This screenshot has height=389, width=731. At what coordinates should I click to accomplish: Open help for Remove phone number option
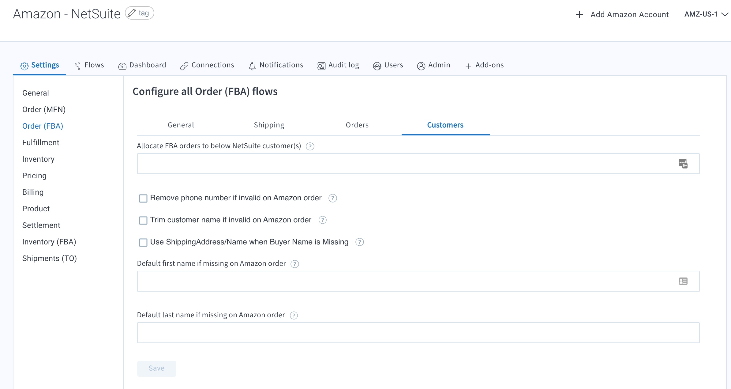pyautogui.click(x=333, y=198)
